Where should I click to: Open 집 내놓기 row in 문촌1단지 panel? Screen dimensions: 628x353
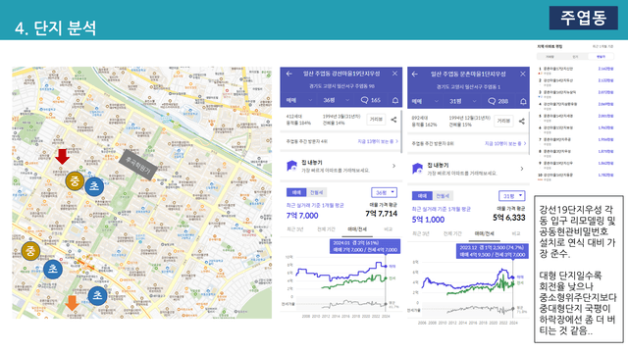[x=468, y=169]
